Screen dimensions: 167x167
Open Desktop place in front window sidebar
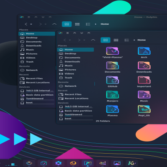76,53
